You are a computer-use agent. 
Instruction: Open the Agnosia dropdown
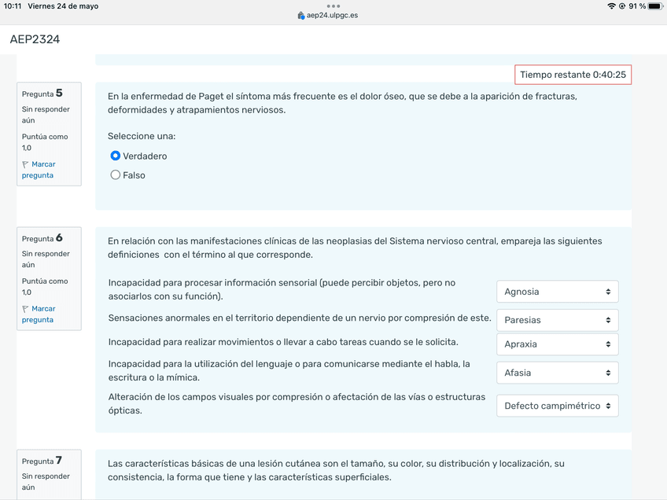pyautogui.click(x=557, y=292)
